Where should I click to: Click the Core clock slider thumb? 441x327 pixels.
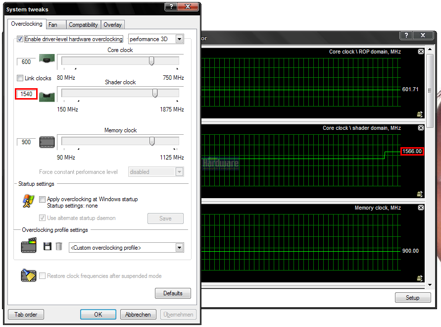point(151,61)
